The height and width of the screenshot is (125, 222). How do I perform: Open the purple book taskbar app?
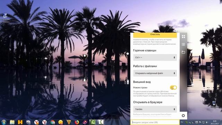pos(85,122)
